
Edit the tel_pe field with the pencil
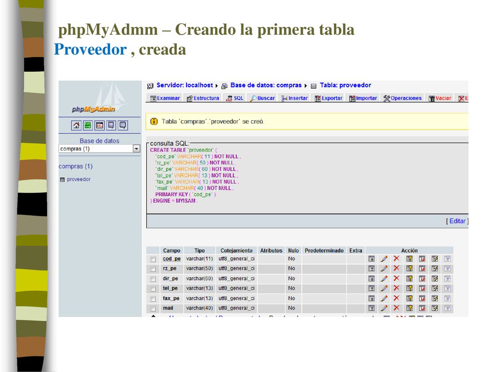point(384,289)
